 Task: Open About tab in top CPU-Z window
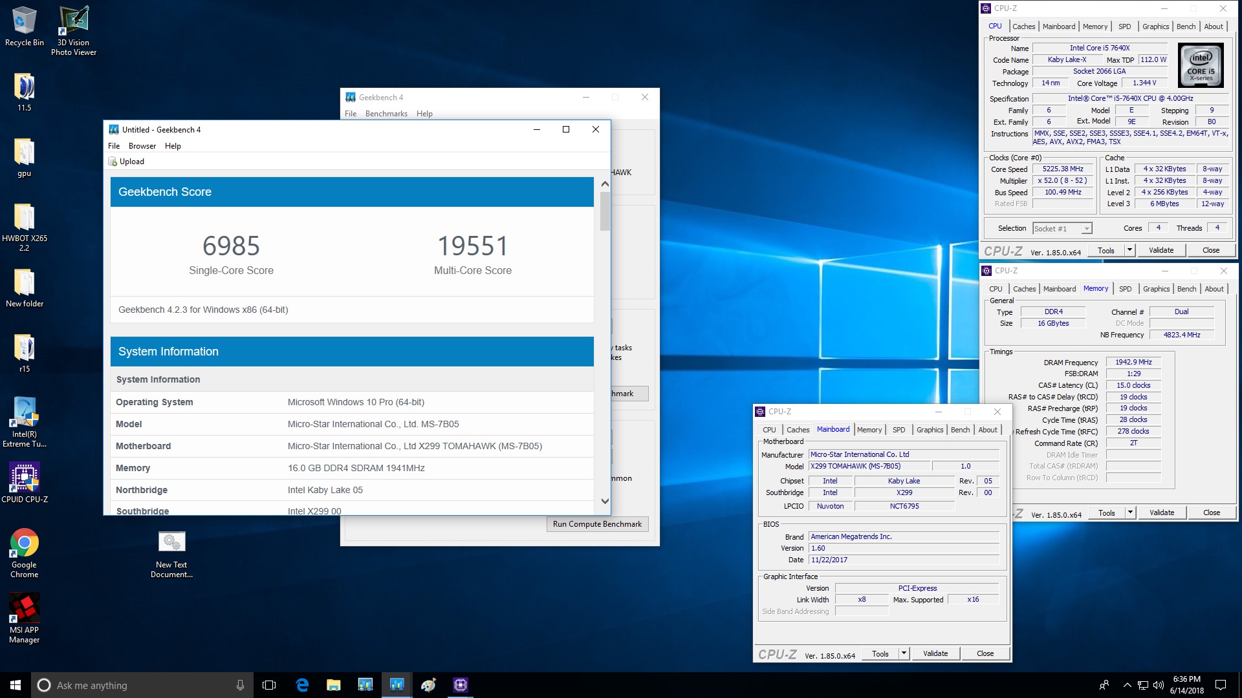click(x=1214, y=26)
